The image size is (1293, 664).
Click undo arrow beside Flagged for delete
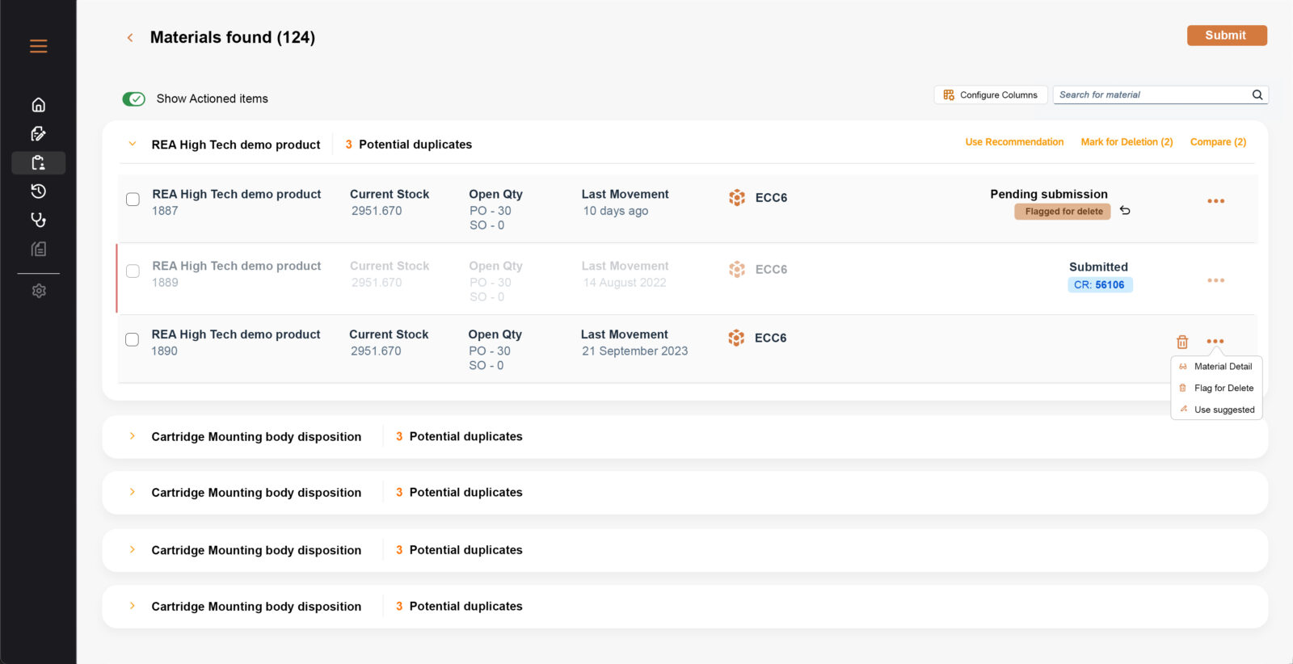pos(1125,211)
